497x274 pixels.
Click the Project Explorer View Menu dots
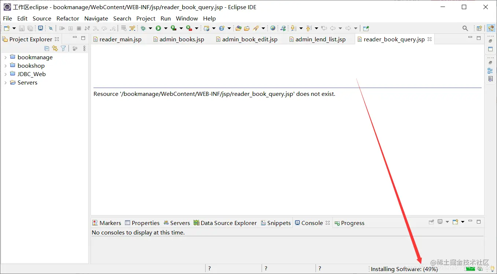click(84, 48)
